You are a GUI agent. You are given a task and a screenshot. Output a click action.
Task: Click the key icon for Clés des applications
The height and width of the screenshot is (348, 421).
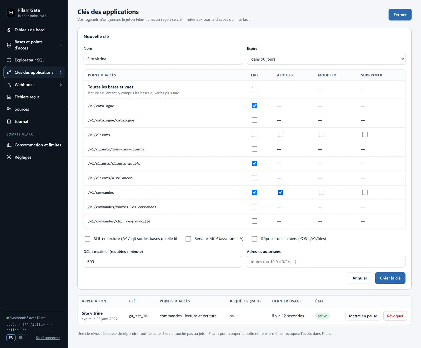(x=9, y=72)
